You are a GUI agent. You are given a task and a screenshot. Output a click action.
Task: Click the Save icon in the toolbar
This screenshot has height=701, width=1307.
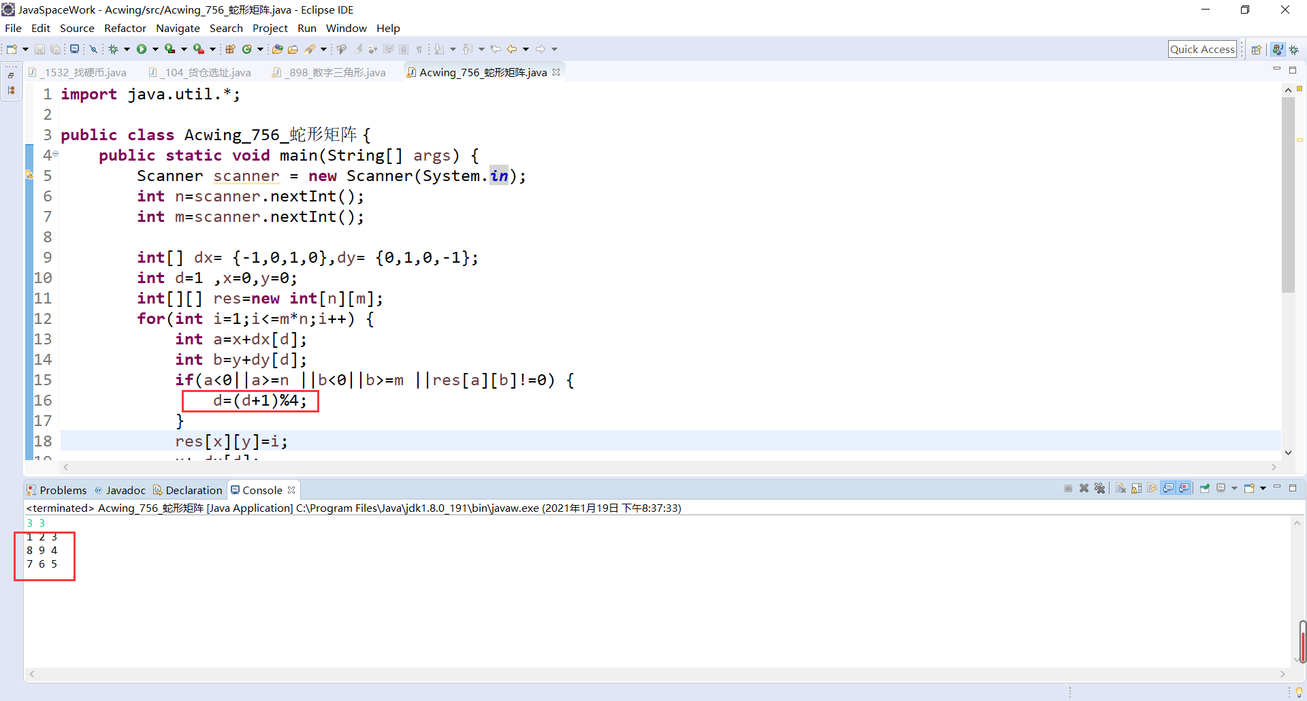pyautogui.click(x=39, y=49)
